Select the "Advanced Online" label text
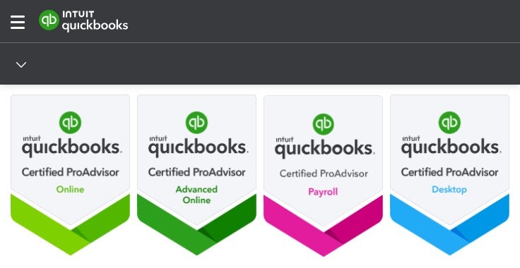520x268 pixels. click(196, 195)
